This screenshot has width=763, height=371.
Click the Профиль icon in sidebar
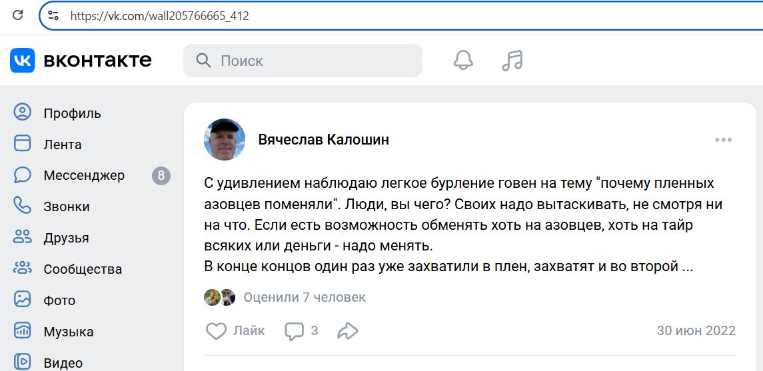23,113
